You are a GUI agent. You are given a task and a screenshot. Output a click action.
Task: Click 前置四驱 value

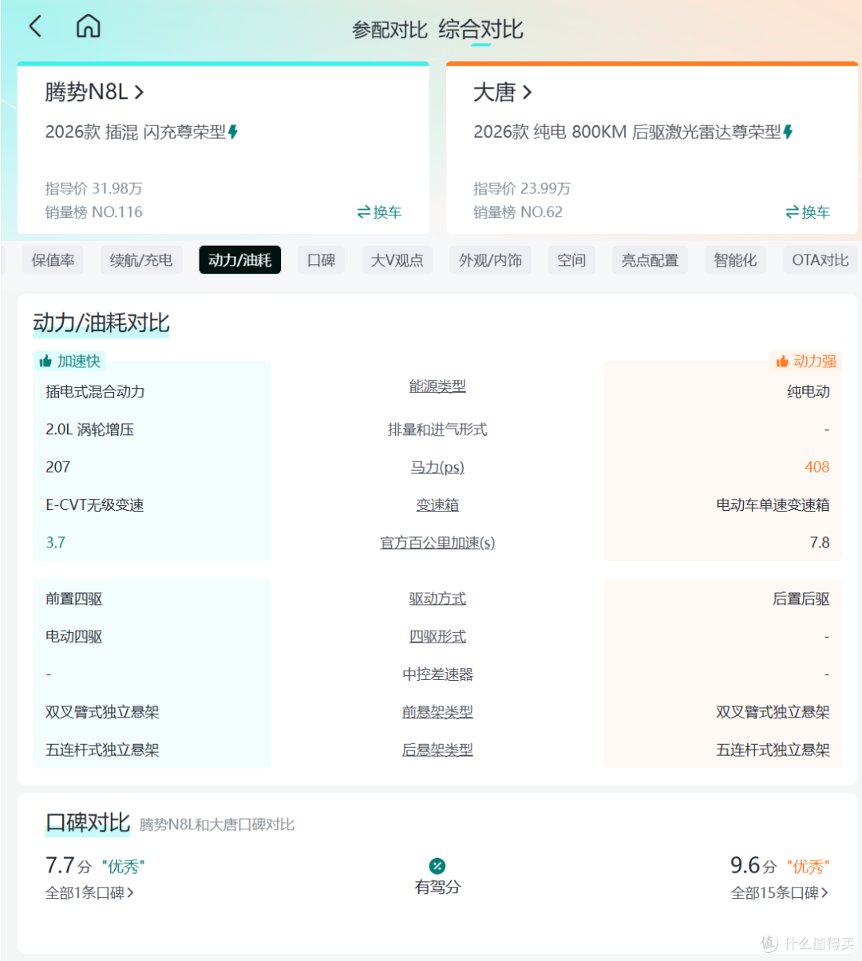pos(73,599)
